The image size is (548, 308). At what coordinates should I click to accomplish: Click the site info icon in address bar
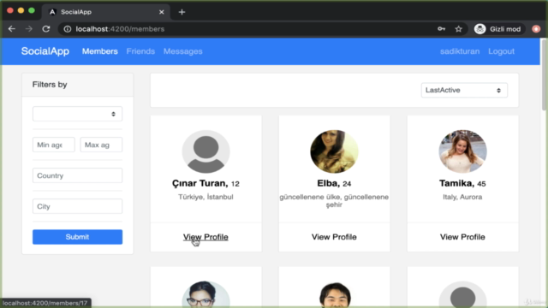pos(67,29)
